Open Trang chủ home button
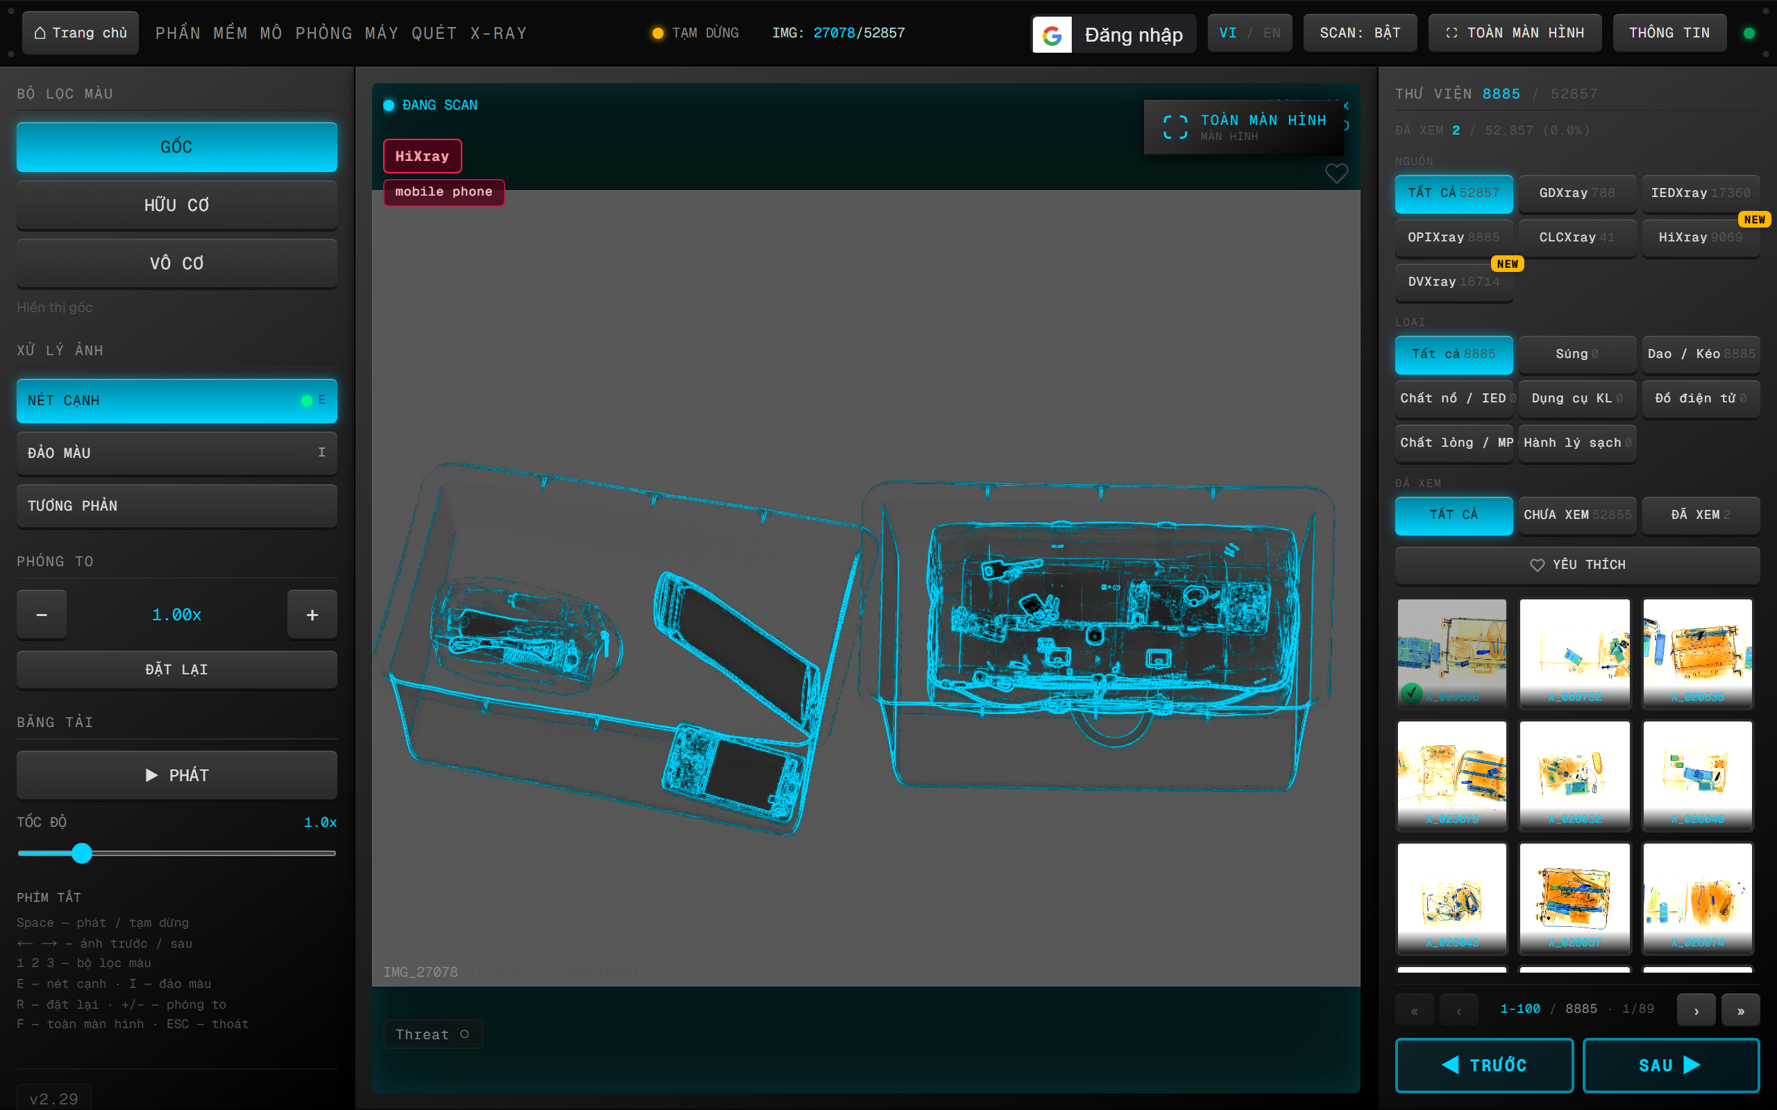The height and width of the screenshot is (1110, 1777). [x=81, y=33]
